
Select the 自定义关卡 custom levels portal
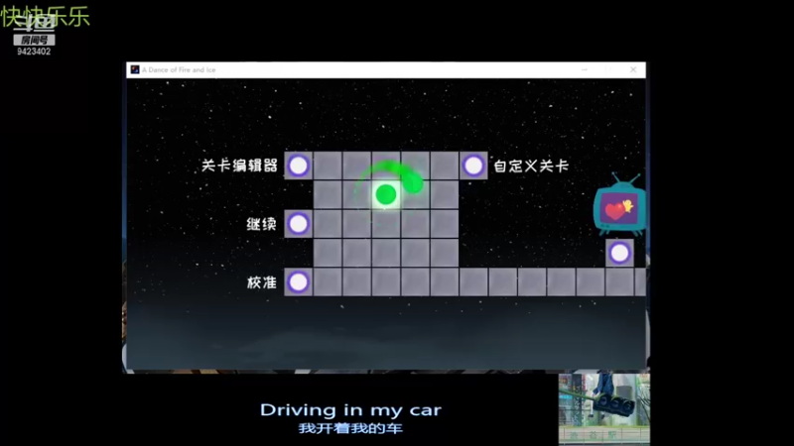click(x=473, y=166)
